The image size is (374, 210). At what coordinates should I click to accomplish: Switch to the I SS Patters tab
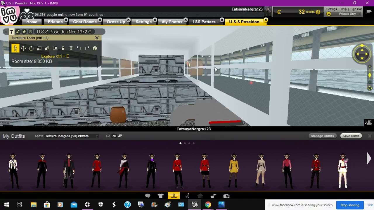click(205, 22)
